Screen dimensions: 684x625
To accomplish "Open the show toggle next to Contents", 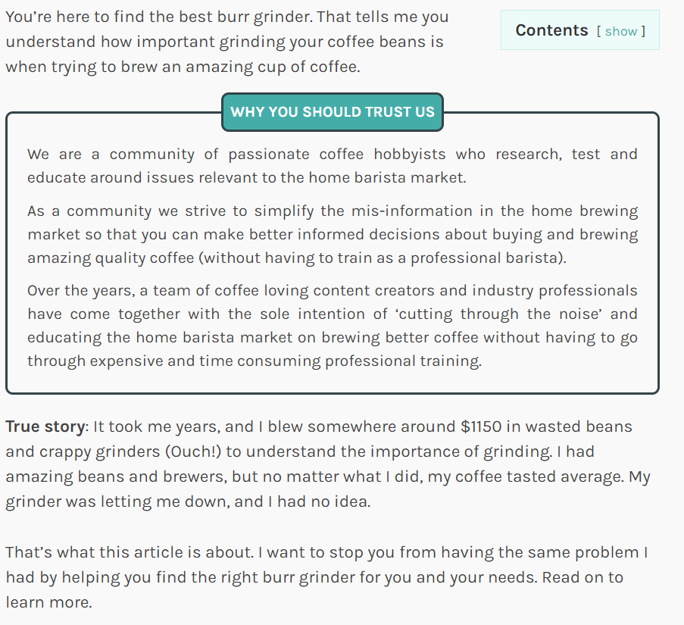I will (x=621, y=31).
